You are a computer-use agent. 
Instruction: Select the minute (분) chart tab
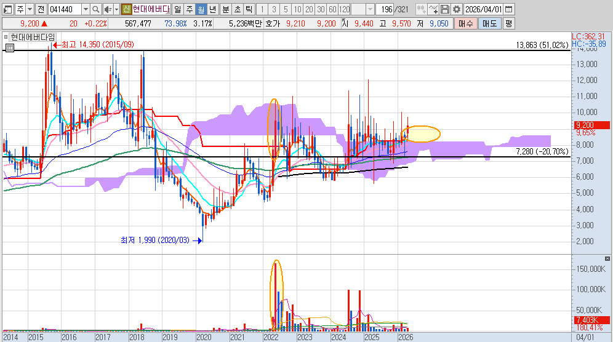tap(225, 9)
